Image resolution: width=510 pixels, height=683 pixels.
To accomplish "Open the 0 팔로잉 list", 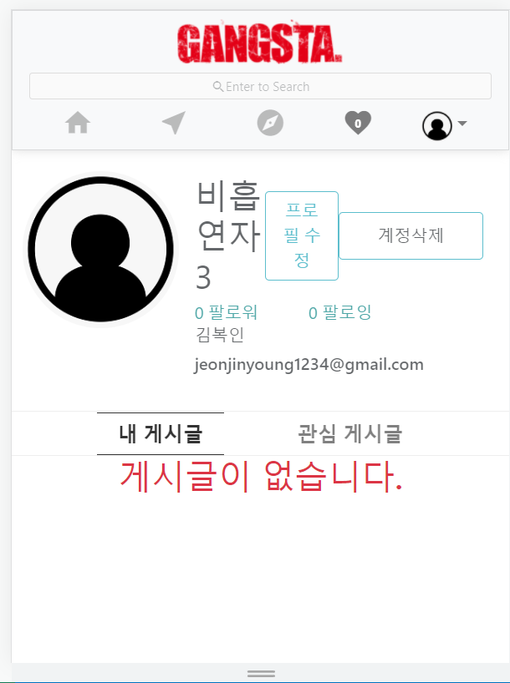I will click(x=339, y=313).
